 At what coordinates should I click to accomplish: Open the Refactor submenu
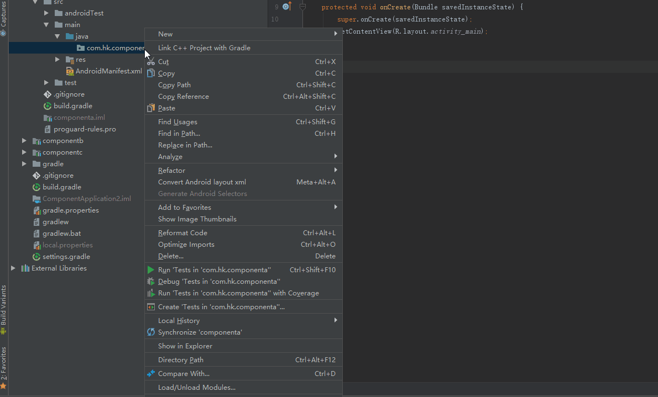tap(243, 171)
